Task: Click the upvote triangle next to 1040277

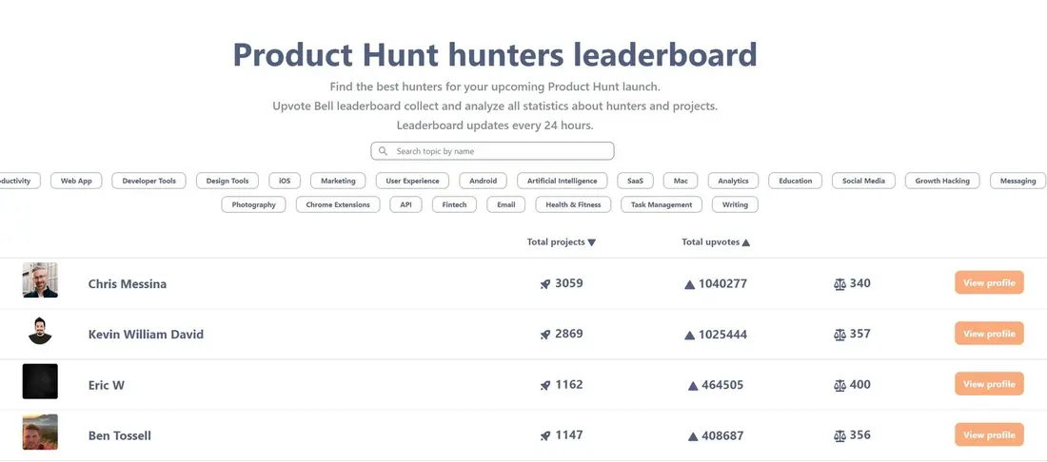Action: point(690,284)
